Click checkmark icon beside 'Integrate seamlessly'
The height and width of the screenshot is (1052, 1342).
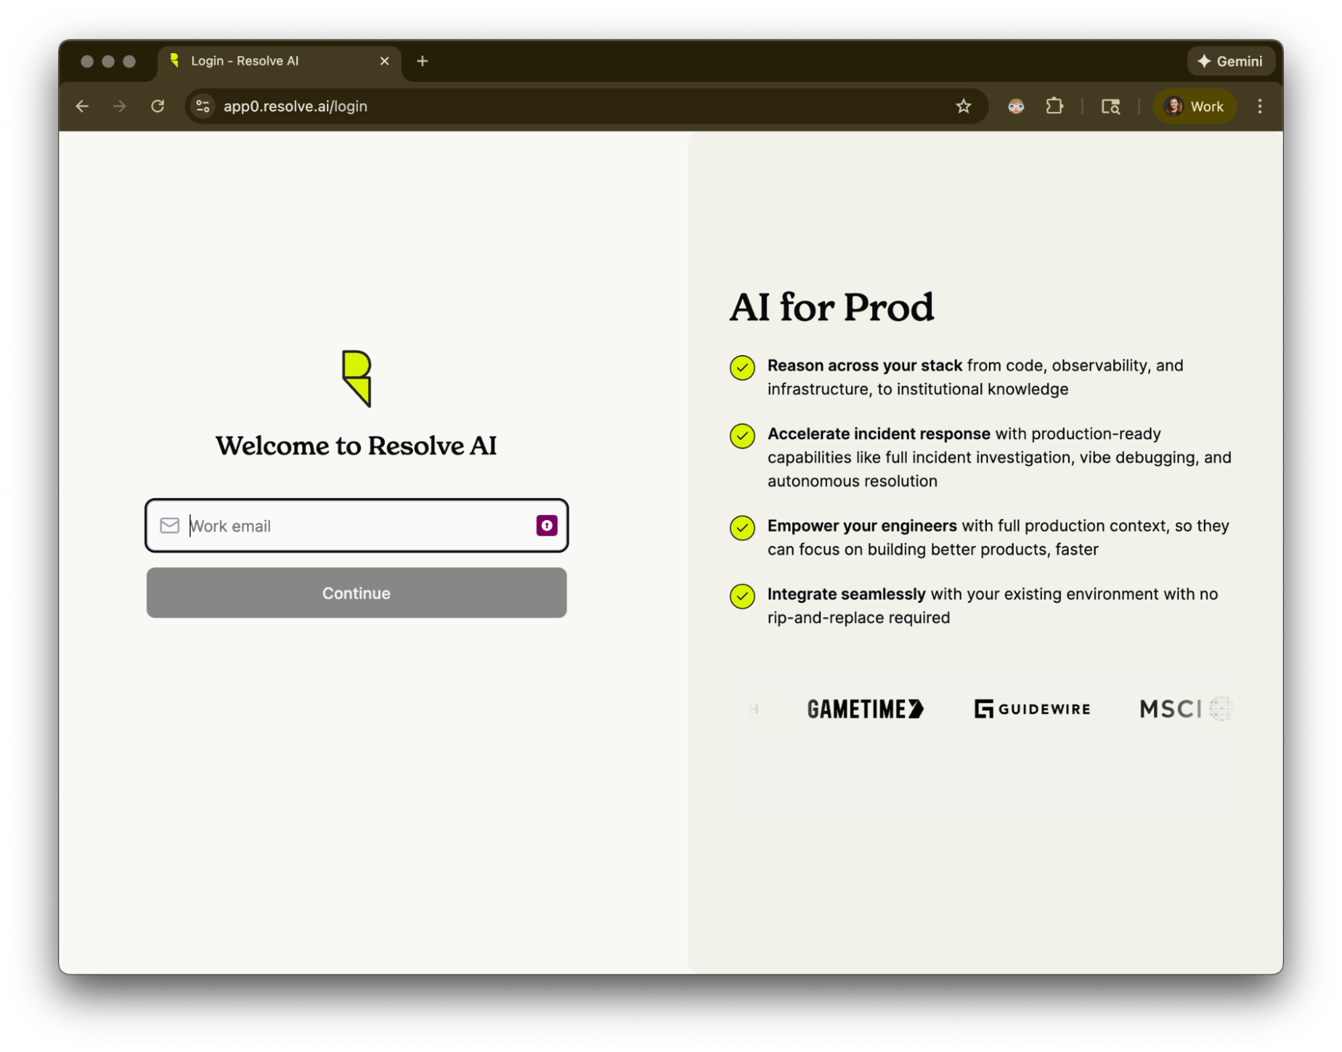[x=742, y=596]
